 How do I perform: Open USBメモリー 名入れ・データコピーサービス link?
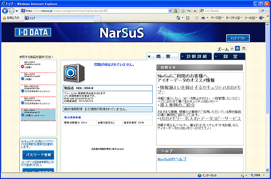[200, 118]
